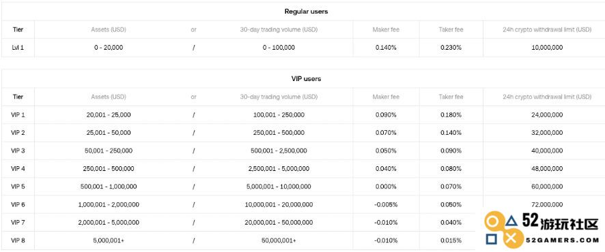605x252 pixels.
Task: Select the Regular users table heading
Action: point(306,12)
